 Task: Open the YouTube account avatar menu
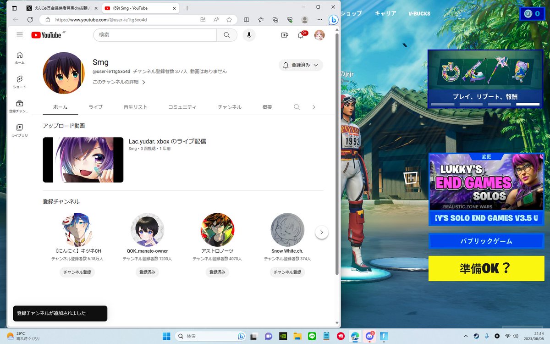(319, 35)
